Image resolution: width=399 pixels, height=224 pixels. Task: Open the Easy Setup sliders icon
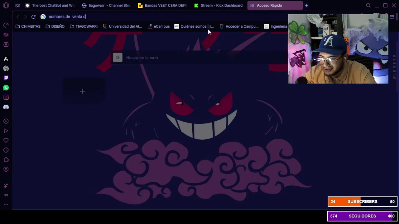click(392, 17)
